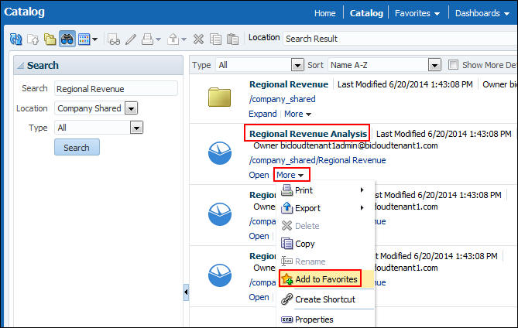Open Dashboards menu in header
The height and width of the screenshot is (328, 518).
[x=482, y=13]
